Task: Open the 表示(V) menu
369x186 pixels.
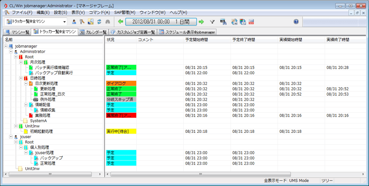Action: (78, 13)
